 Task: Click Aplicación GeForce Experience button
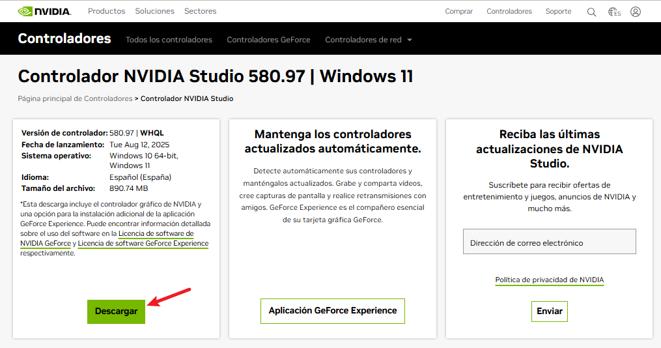tap(333, 311)
